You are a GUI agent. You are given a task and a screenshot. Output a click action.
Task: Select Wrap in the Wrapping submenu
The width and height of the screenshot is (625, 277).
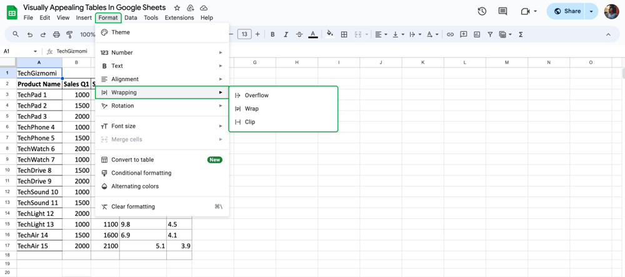(x=252, y=109)
